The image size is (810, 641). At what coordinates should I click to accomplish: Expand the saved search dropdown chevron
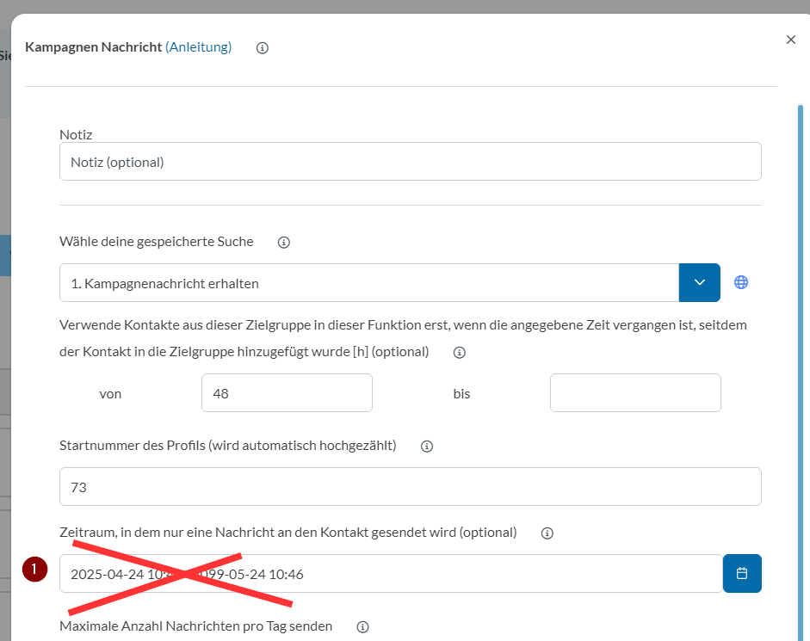699,283
